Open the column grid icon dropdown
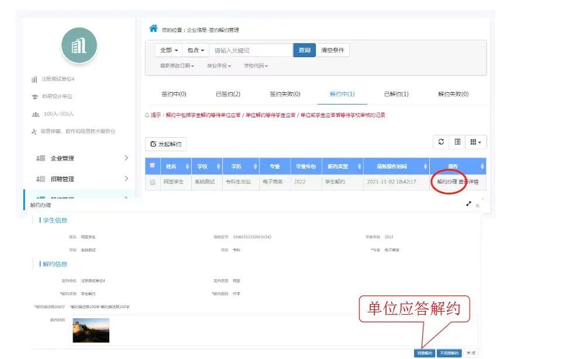579x359 pixels. click(476, 142)
